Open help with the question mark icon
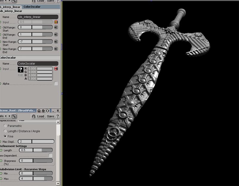 click(57, 116)
